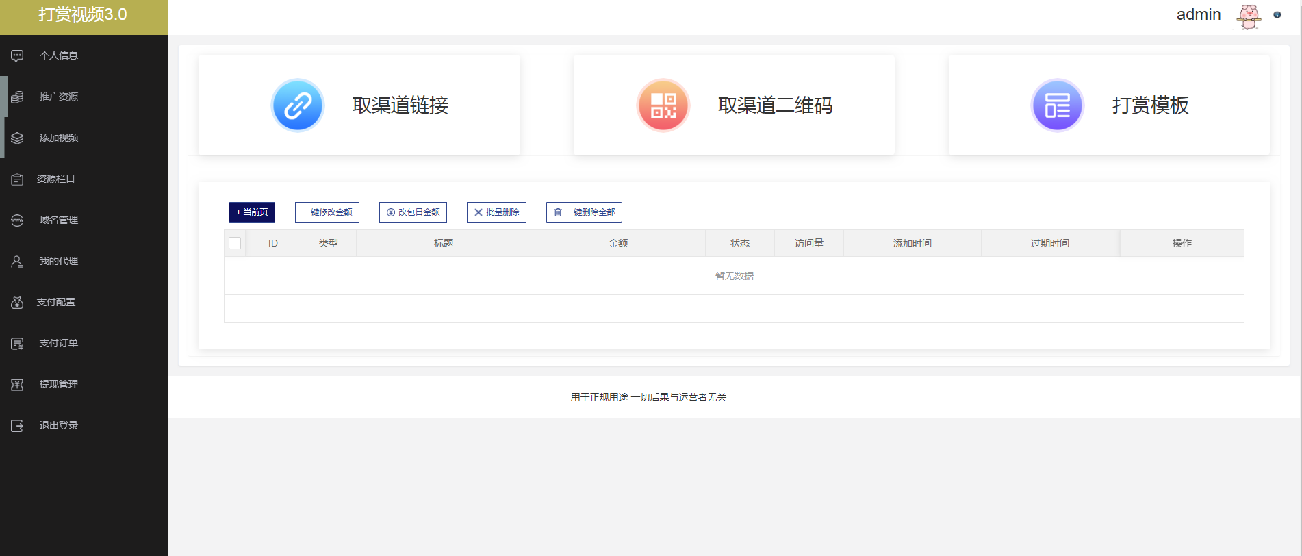Click the 个人信息 chat bubble icon

[17, 55]
